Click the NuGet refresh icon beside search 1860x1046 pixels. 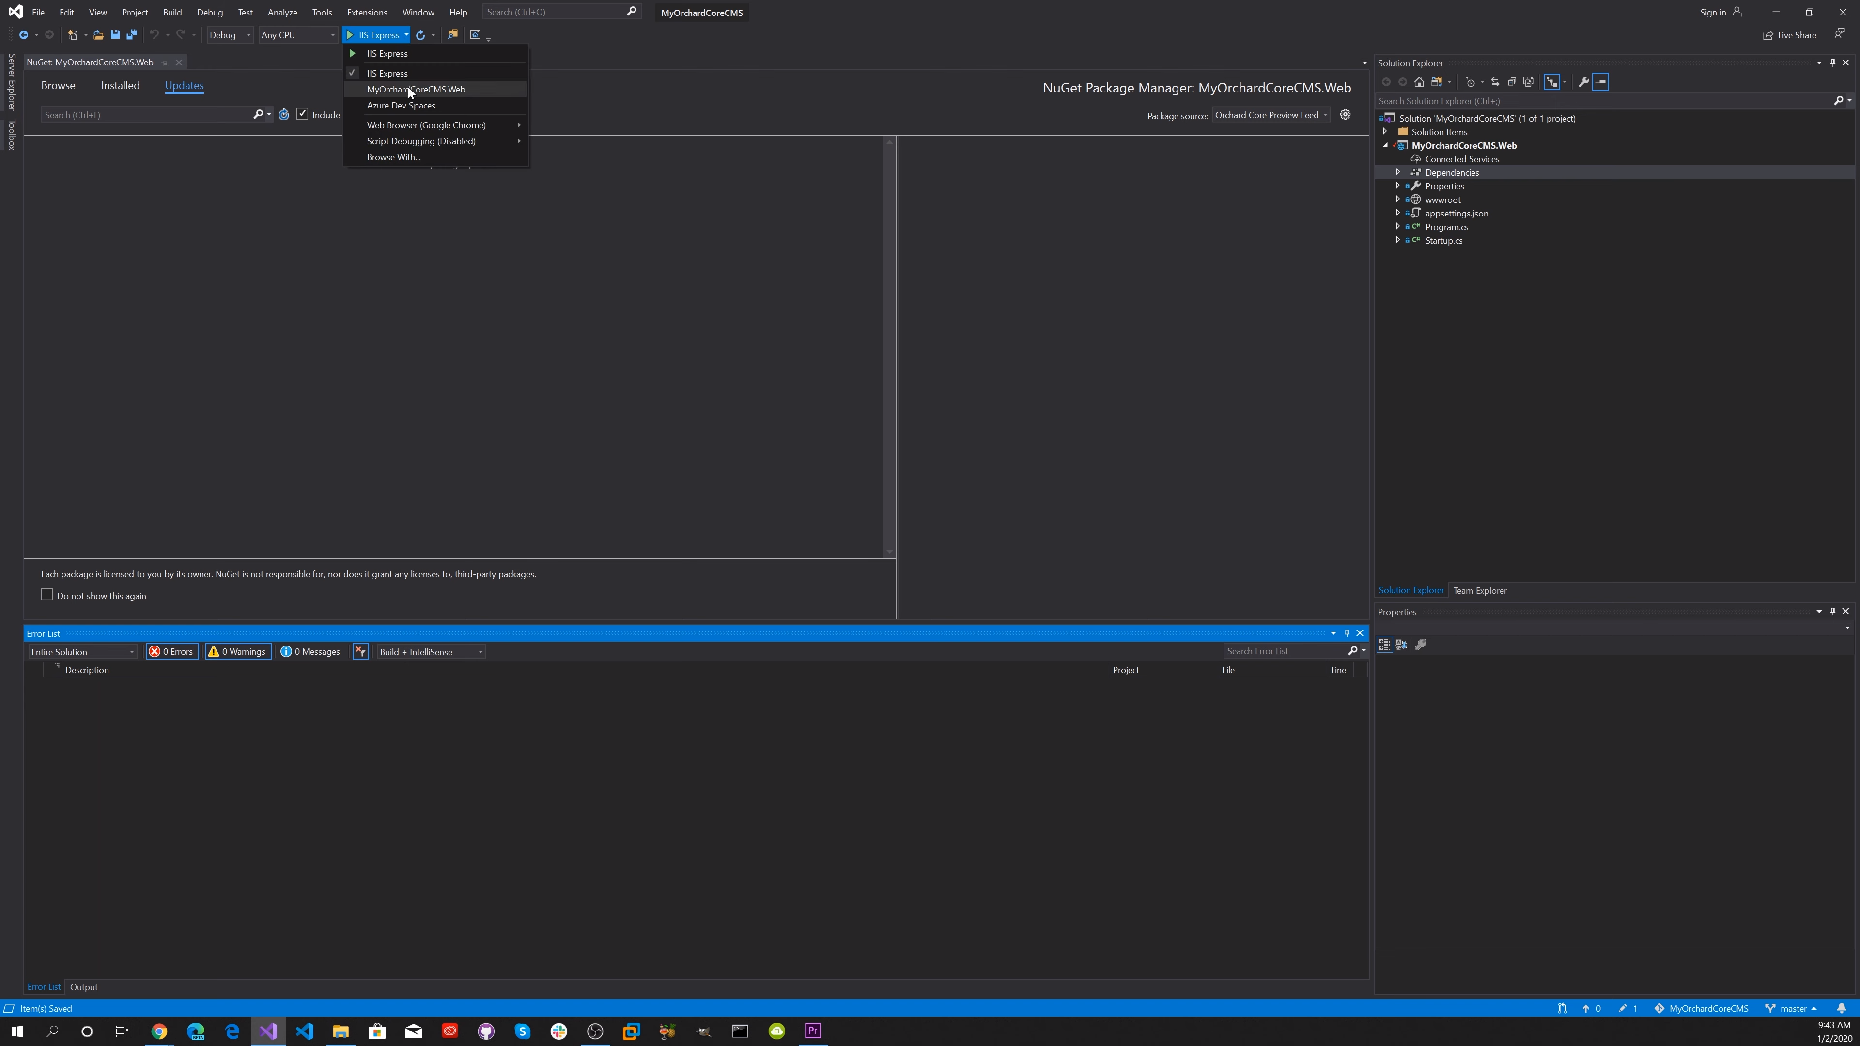[284, 115]
